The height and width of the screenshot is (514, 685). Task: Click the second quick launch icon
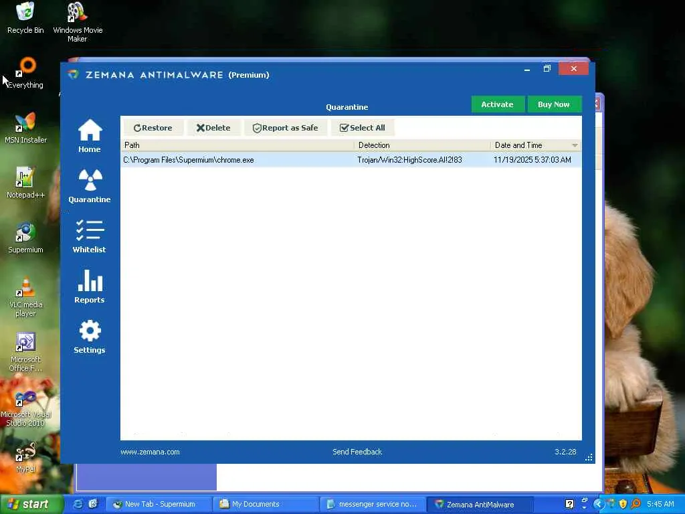[93, 505]
